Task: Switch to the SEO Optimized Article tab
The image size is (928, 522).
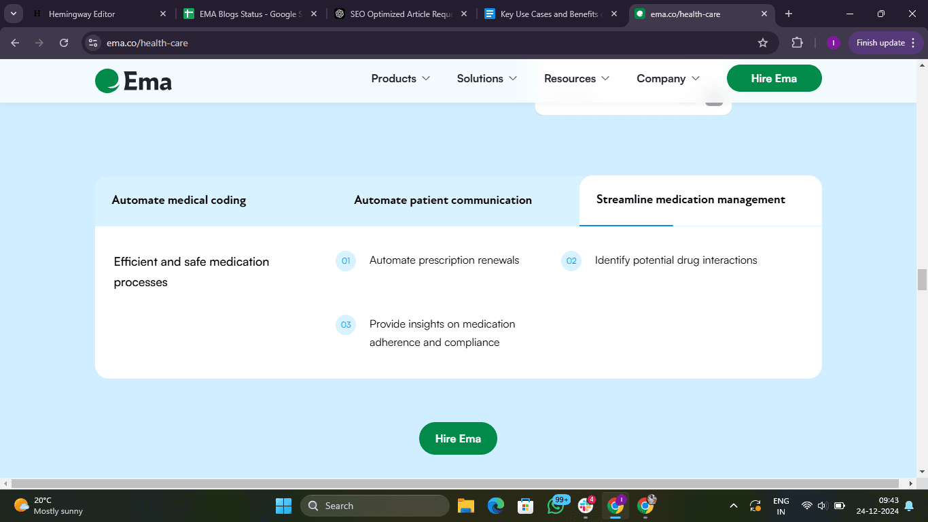Action: pyautogui.click(x=401, y=14)
